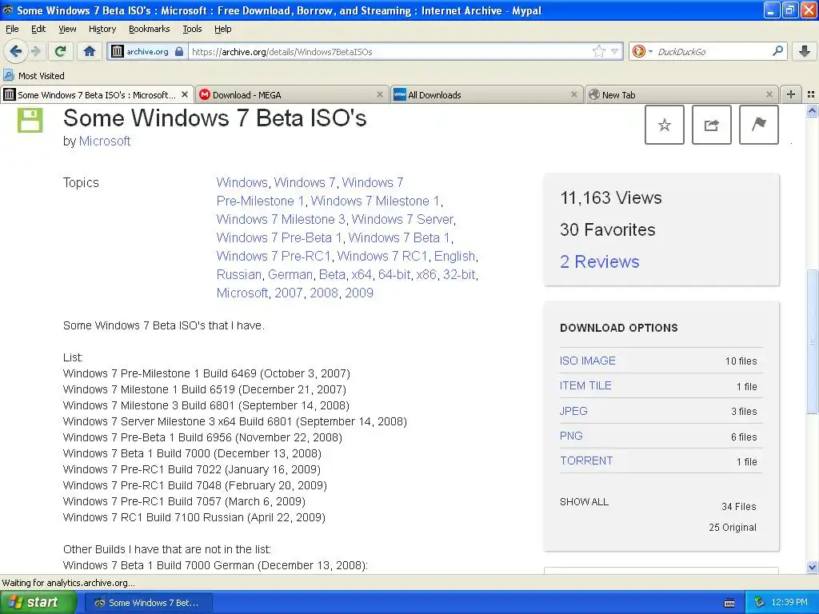Open the Russian topic link
Image resolution: width=819 pixels, height=614 pixels.
[238, 274]
